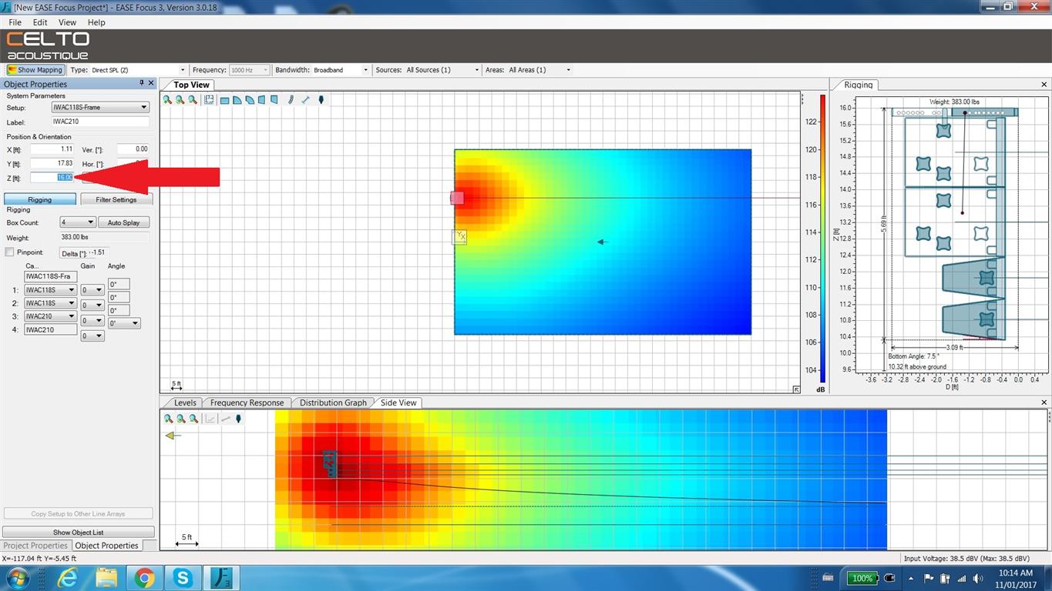1052x591 pixels.
Task: Open Chrome from the taskbar
Action: pyautogui.click(x=144, y=578)
